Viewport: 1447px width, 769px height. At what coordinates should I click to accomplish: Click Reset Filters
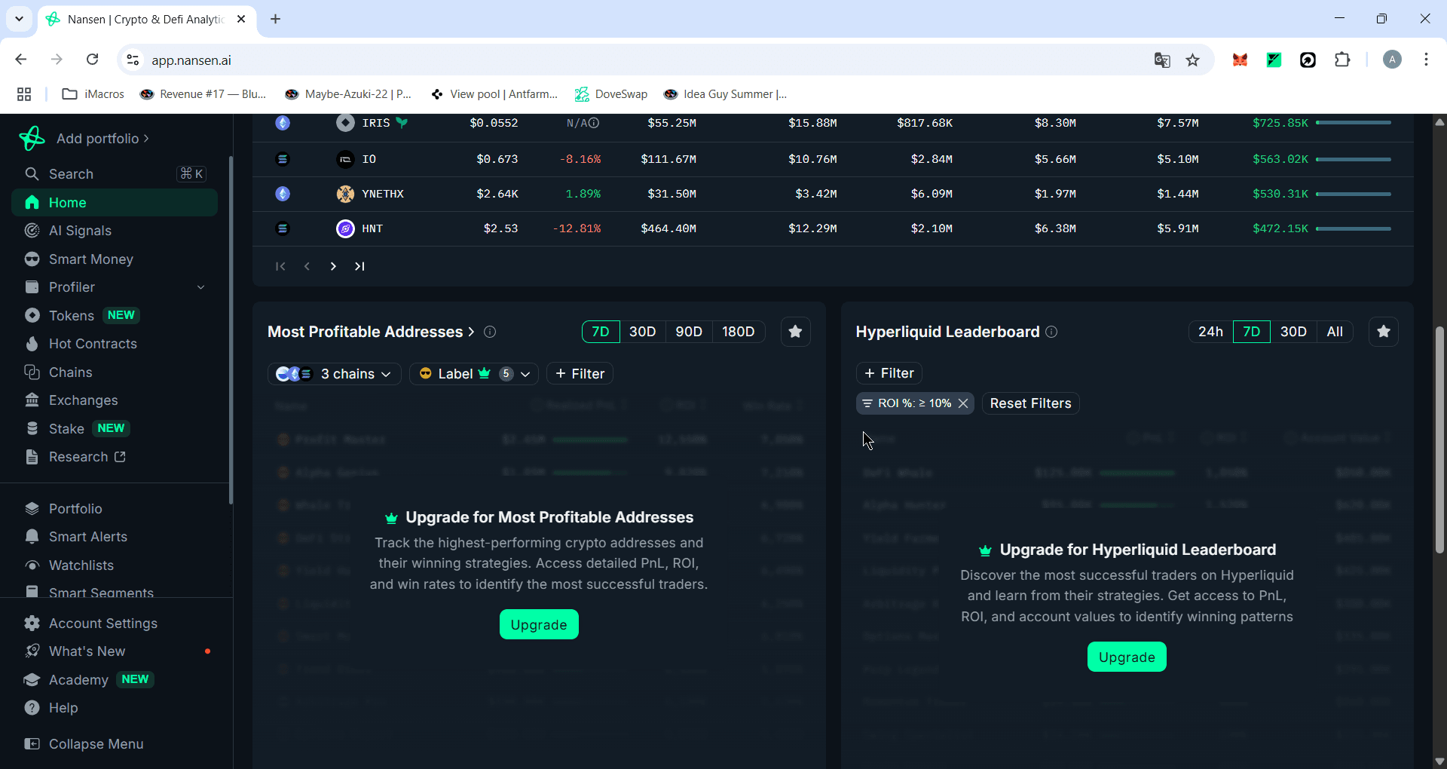point(1031,403)
